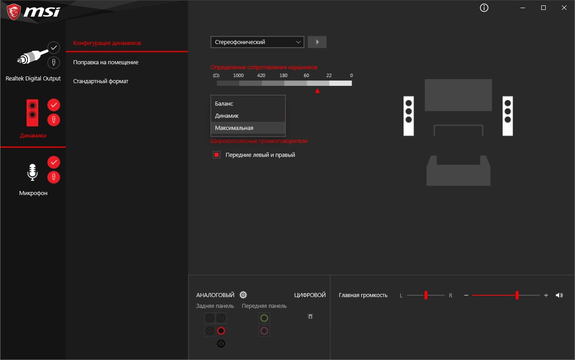The image size is (575, 360).
Task: Toggle default-device checkmark for Динамики
Action: click(x=54, y=105)
